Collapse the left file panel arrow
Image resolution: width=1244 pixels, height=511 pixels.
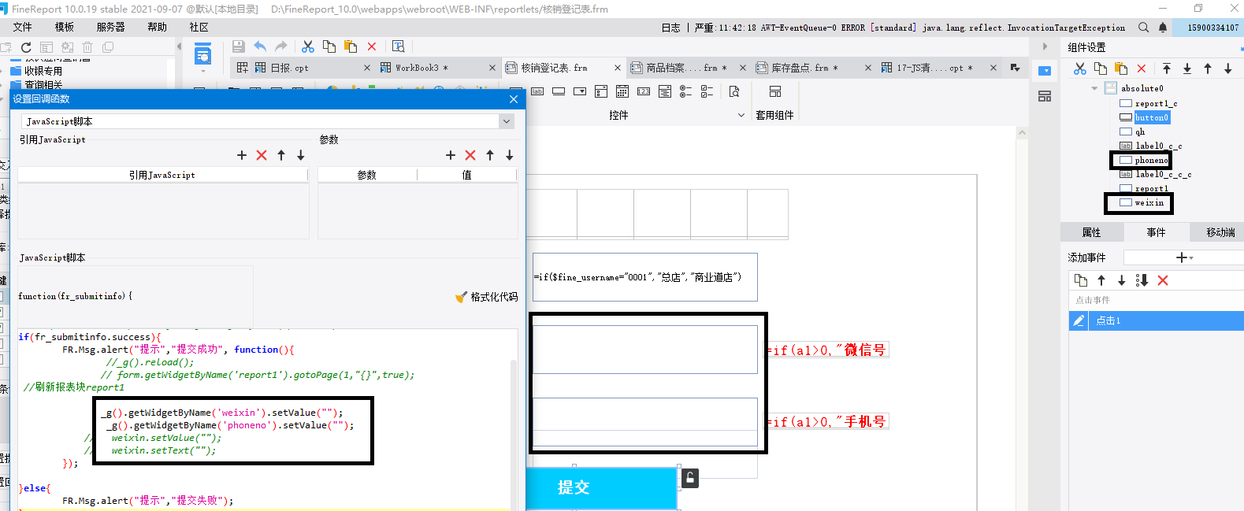coord(179,46)
